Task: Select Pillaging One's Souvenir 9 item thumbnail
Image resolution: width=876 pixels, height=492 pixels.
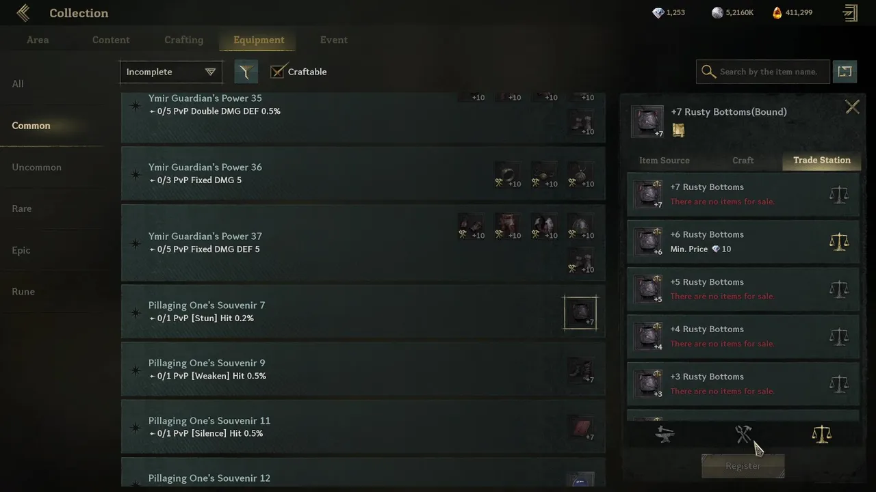Action: click(x=581, y=370)
